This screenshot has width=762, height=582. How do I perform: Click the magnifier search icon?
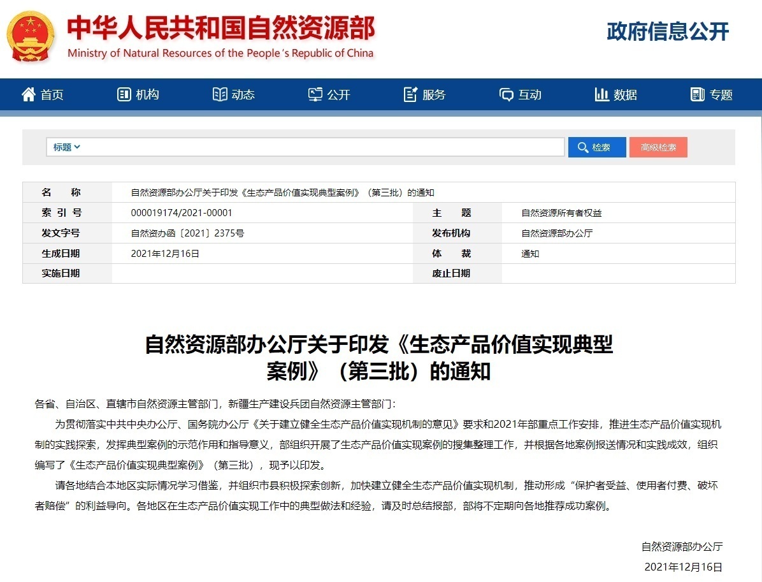pyautogui.click(x=584, y=147)
